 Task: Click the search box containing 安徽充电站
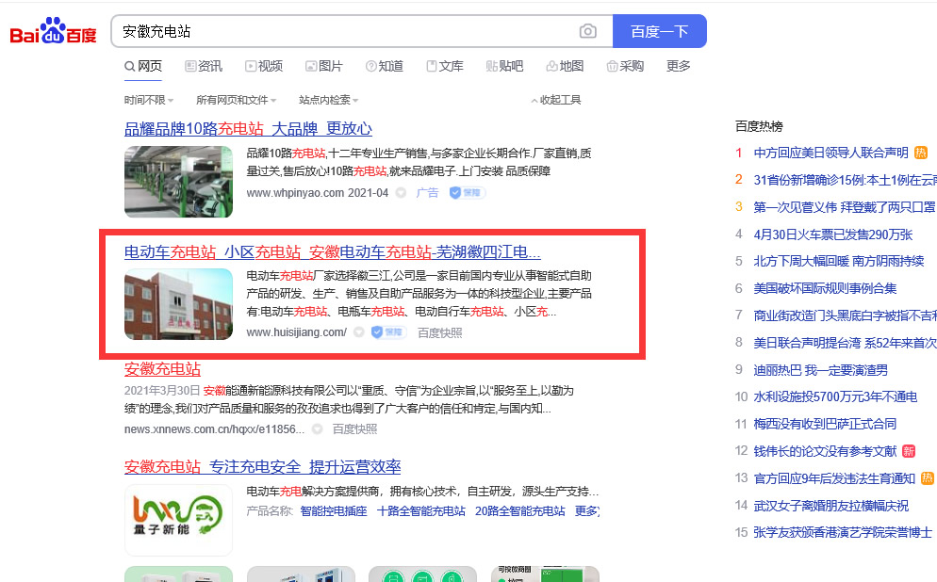point(344,31)
